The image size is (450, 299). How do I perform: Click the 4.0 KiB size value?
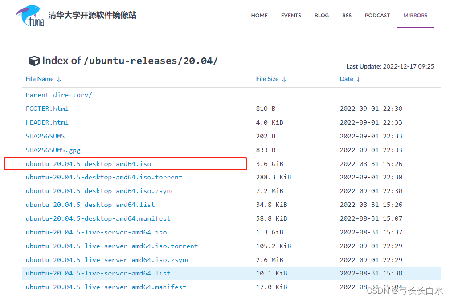(x=270, y=122)
